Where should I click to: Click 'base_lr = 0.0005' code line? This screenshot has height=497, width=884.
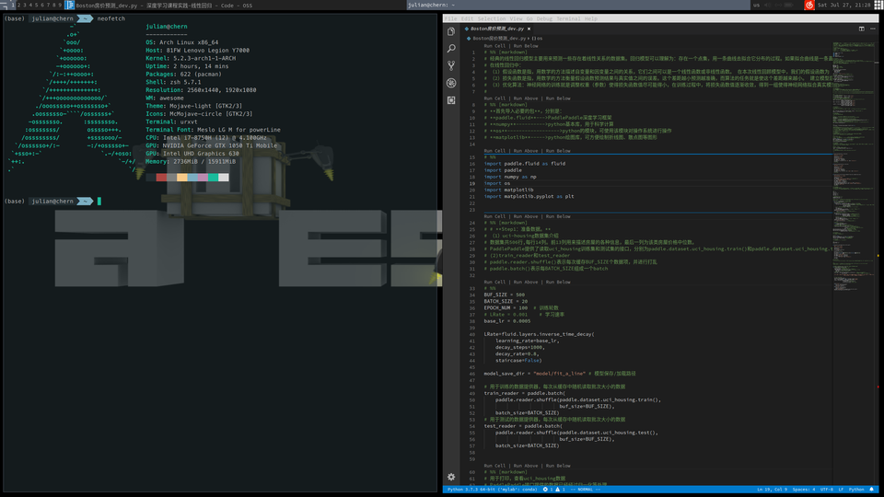[506, 321]
